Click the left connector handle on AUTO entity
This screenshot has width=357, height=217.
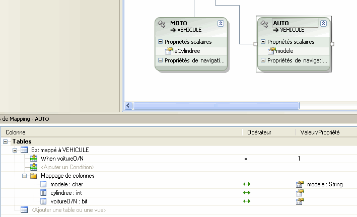click(255, 44)
